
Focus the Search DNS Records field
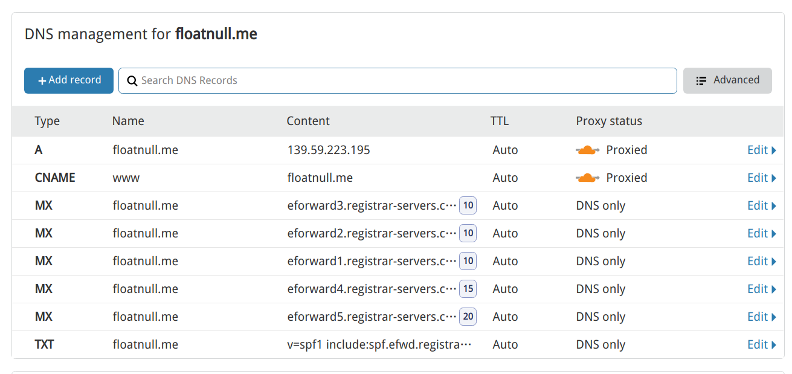[398, 80]
